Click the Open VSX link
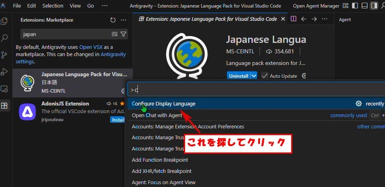The width and height of the screenshot is (385, 187). pyautogui.click(x=90, y=47)
